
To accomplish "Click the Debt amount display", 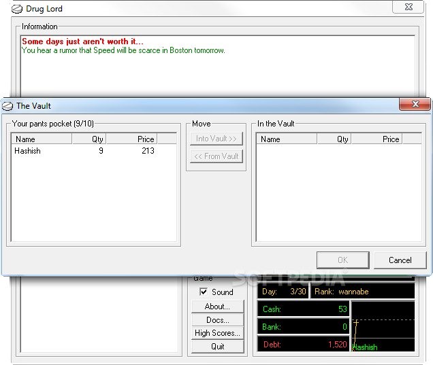I will click(x=304, y=344).
